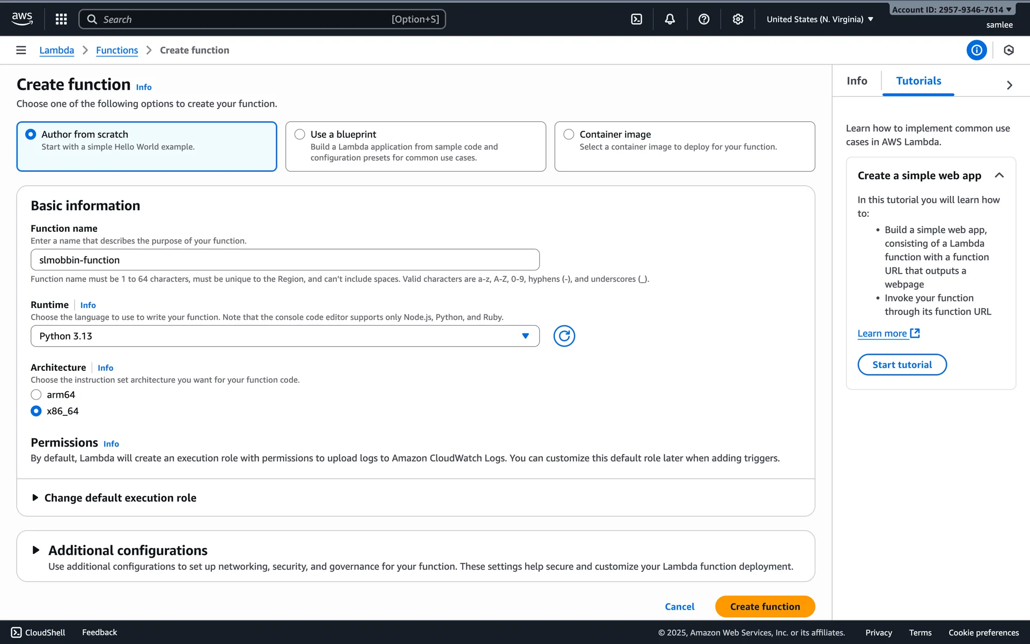Open the AWS services grid menu
1030x644 pixels.
(61, 19)
